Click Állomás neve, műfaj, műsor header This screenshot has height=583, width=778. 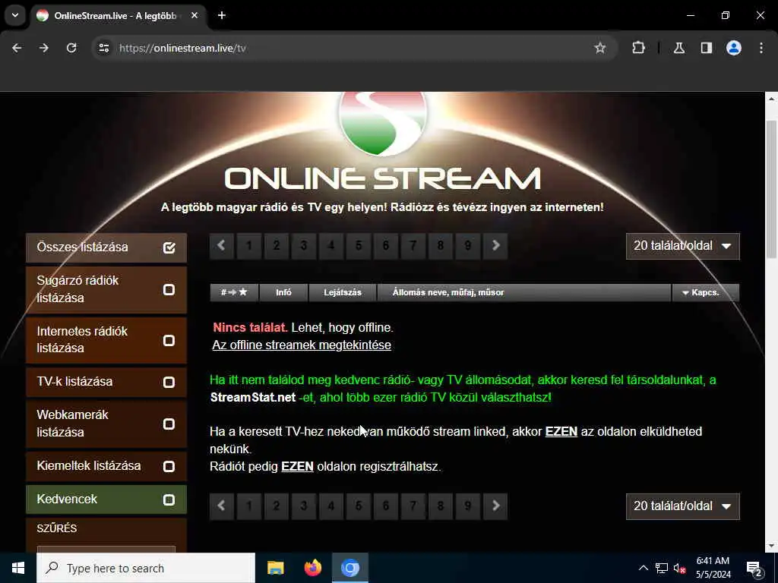click(x=524, y=292)
